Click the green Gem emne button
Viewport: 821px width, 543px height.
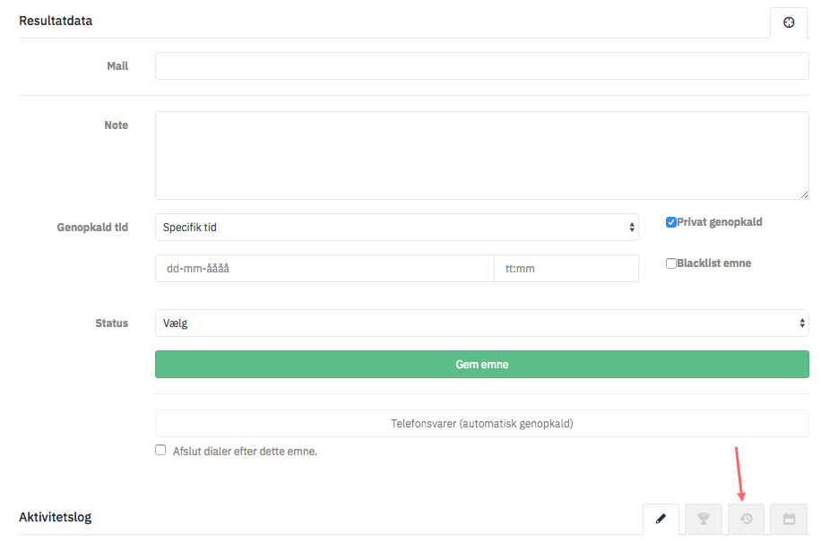click(x=481, y=365)
